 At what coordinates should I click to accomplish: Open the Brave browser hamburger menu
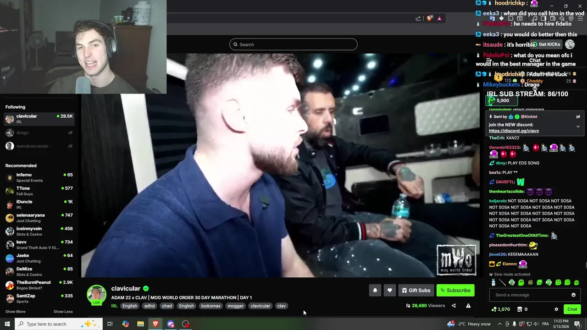coord(581,18)
